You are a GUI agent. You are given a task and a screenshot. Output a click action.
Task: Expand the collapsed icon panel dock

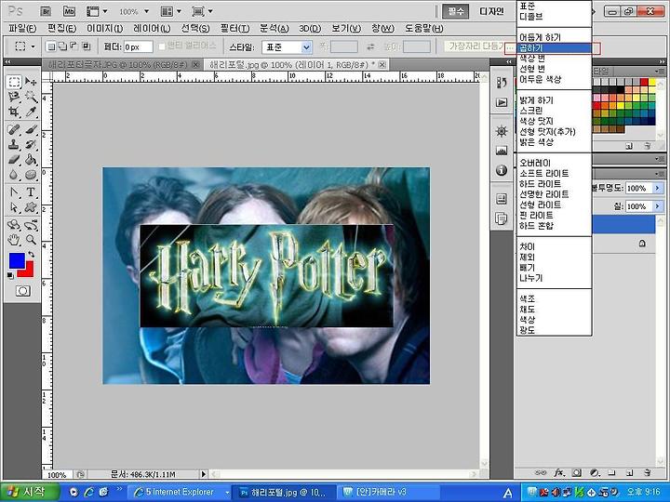[508, 62]
